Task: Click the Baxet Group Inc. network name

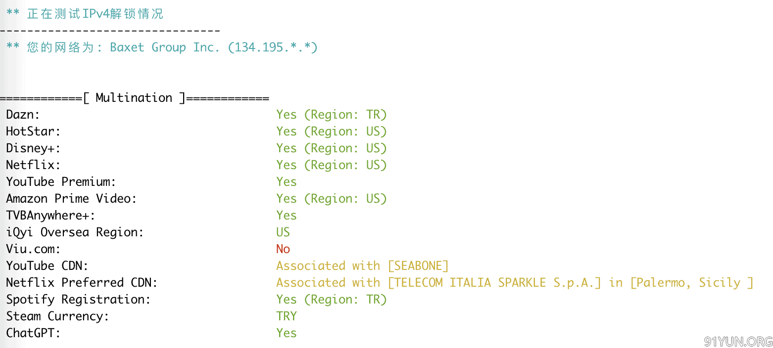Action: (x=164, y=47)
